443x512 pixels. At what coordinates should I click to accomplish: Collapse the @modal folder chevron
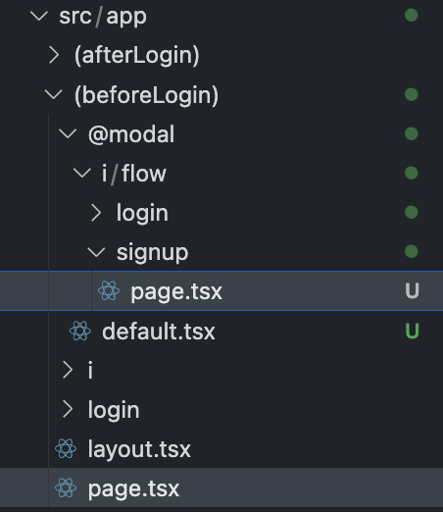click(68, 134)
